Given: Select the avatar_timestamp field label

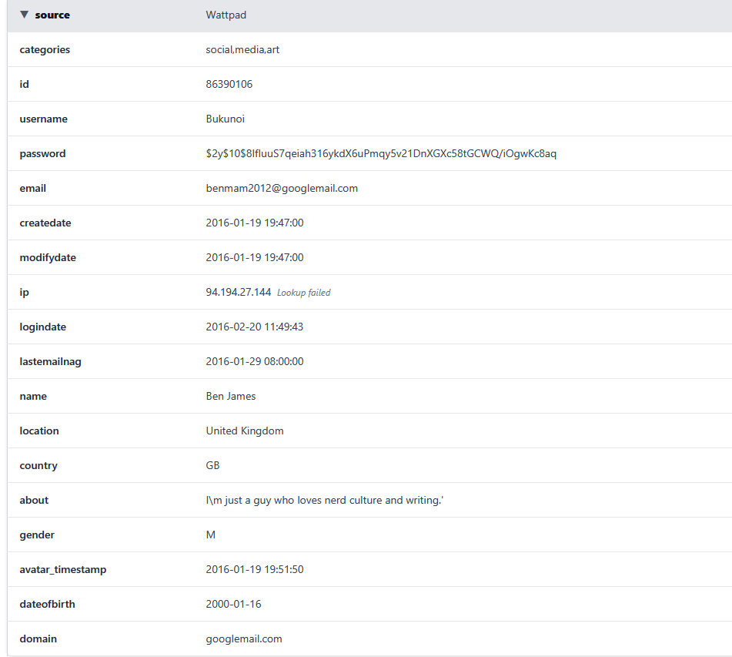Looking at the screenshot, I should tap(63, 569).
